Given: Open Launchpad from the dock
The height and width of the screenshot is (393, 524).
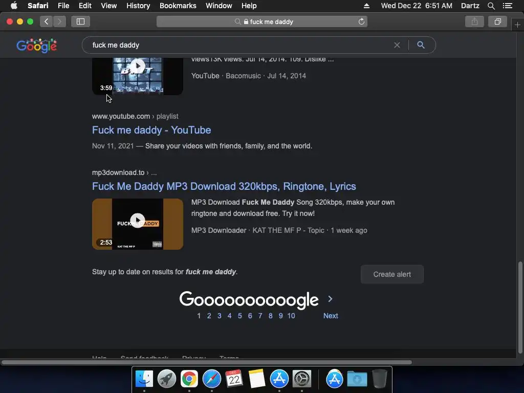Looking at the screenshot, I should (x=166, y=379).
